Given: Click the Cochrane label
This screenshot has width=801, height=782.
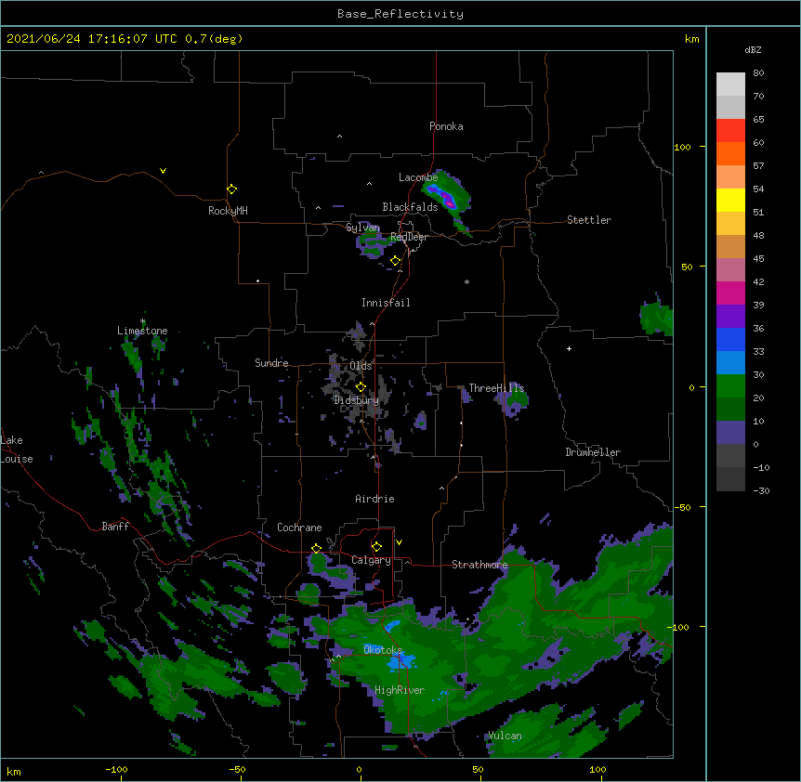Looking at the screenshot, I should pos(299,528).
